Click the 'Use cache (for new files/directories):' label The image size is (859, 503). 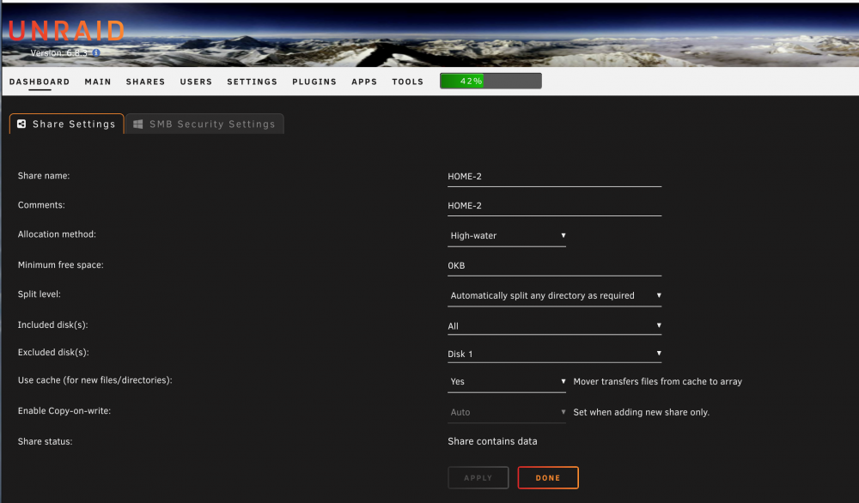point(94,380)
